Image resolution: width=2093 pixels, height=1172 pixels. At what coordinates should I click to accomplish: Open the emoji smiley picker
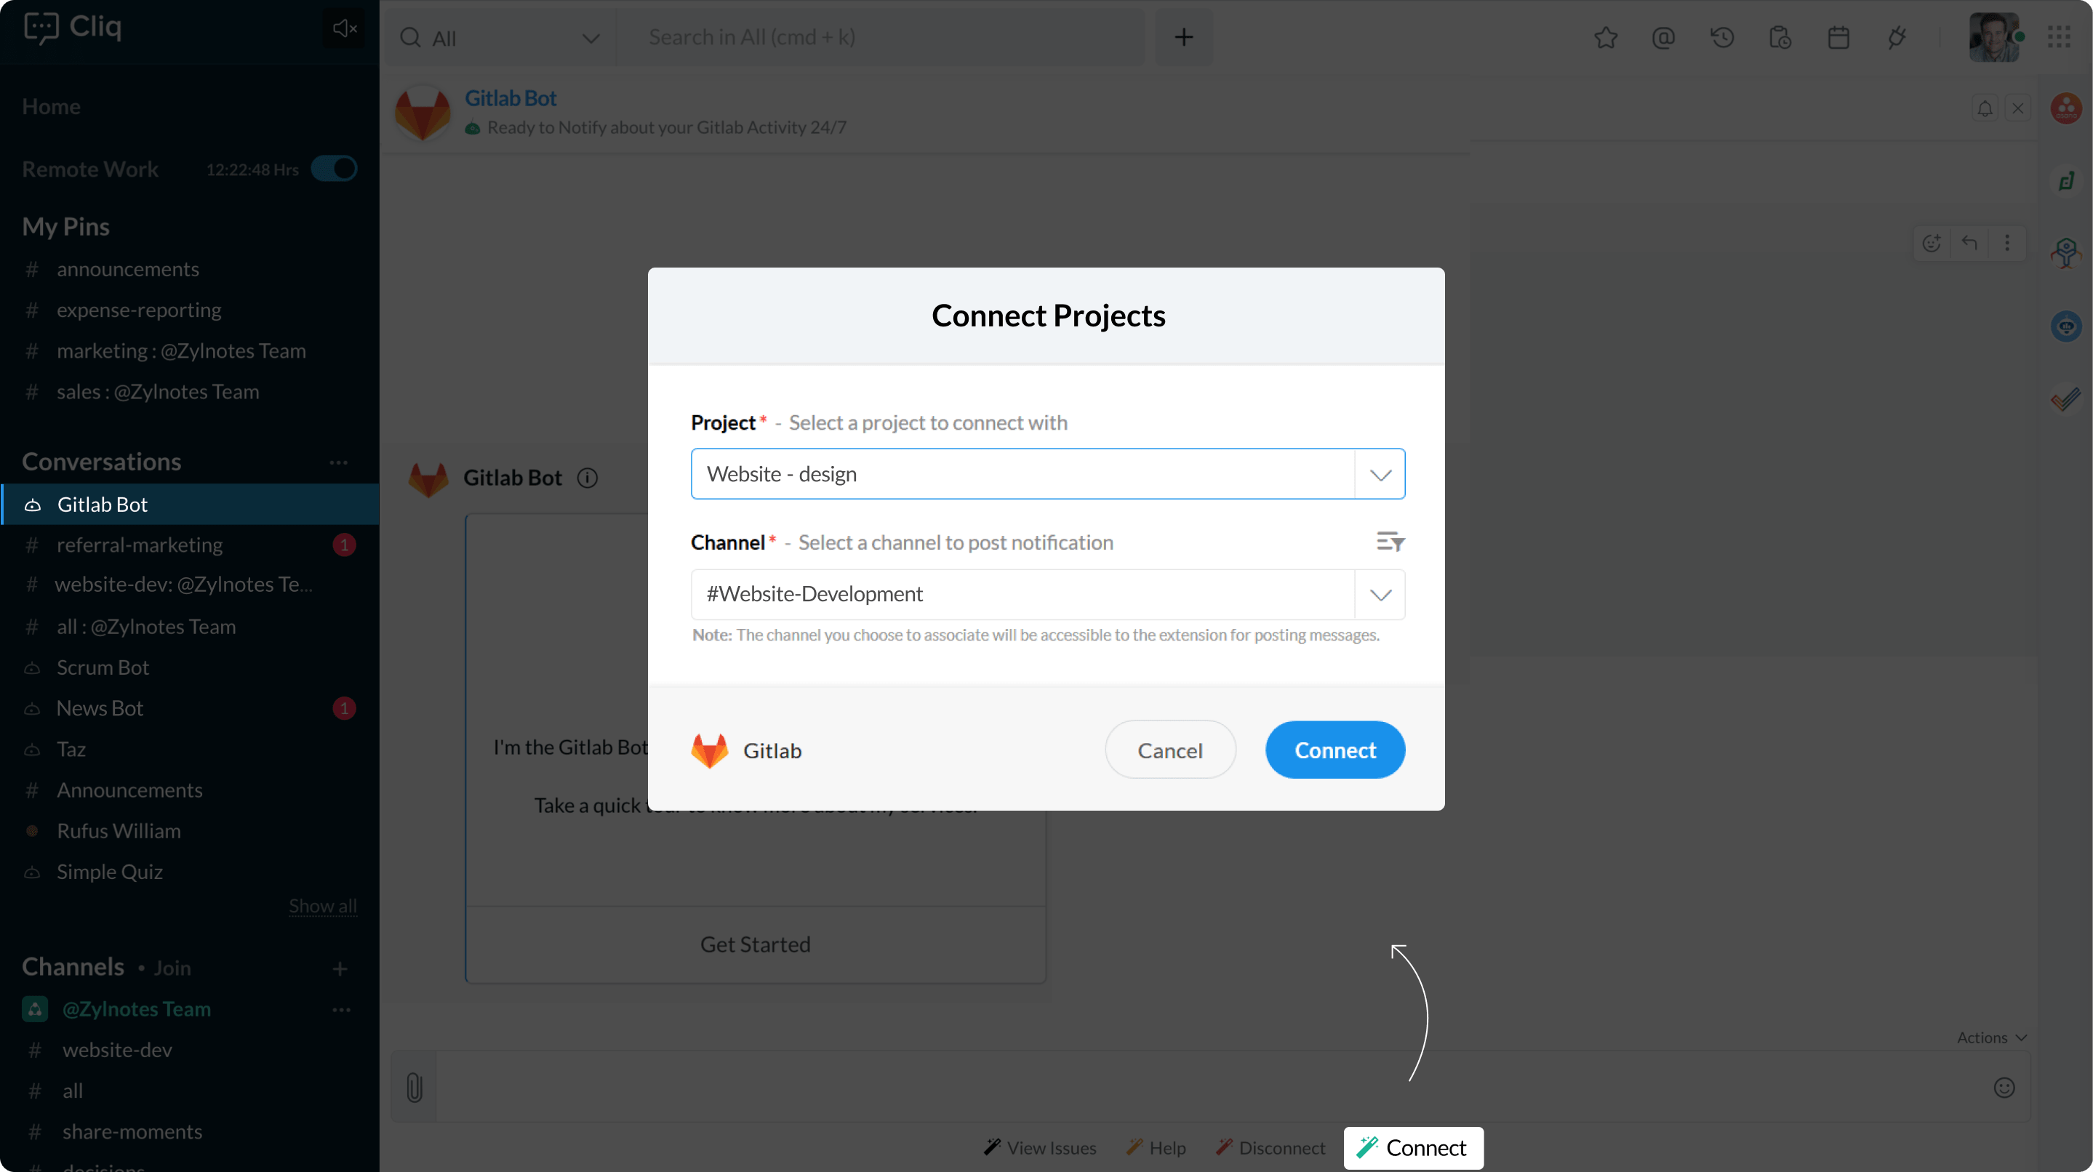(x=2004, y=1087)
